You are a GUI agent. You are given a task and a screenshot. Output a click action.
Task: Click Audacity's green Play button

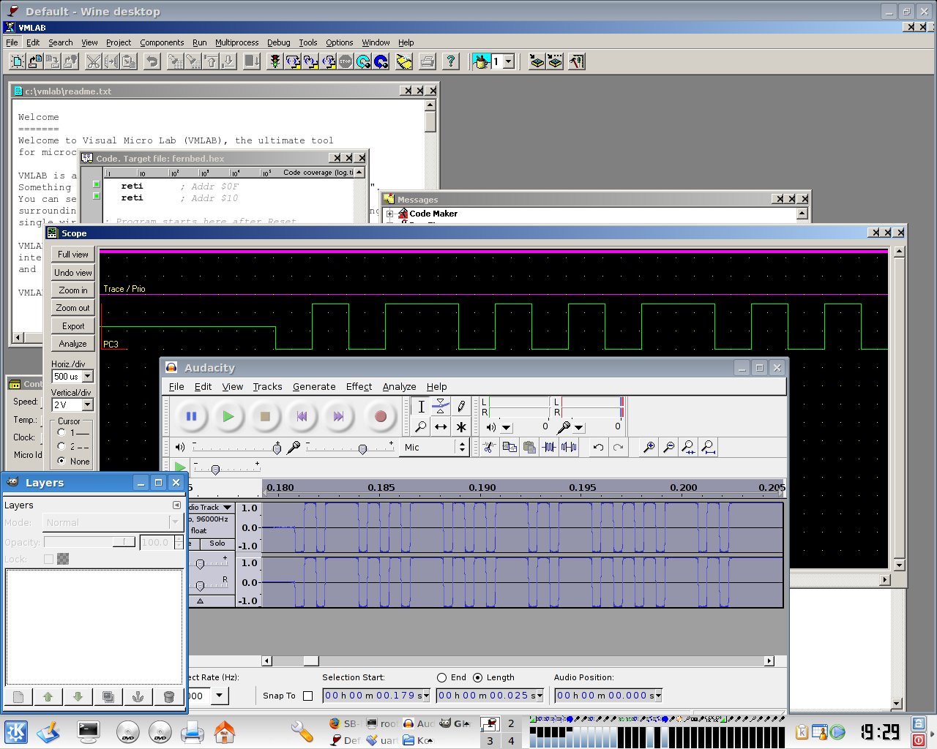[228, 416]
